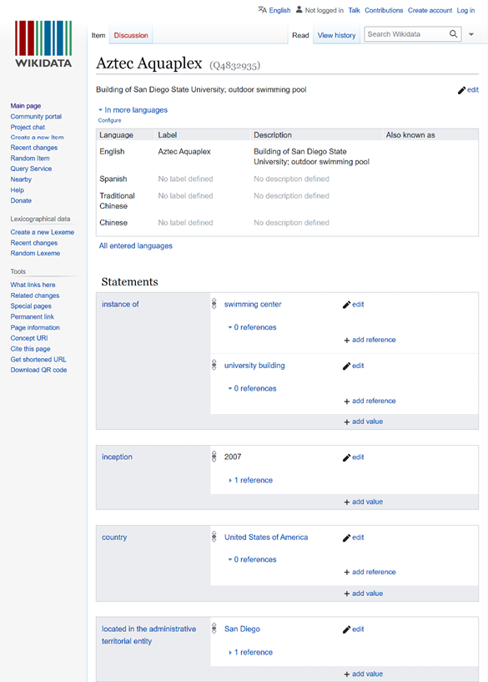
Task: Open the page actions dropdown right of the search box
Action: click(472, 35)
